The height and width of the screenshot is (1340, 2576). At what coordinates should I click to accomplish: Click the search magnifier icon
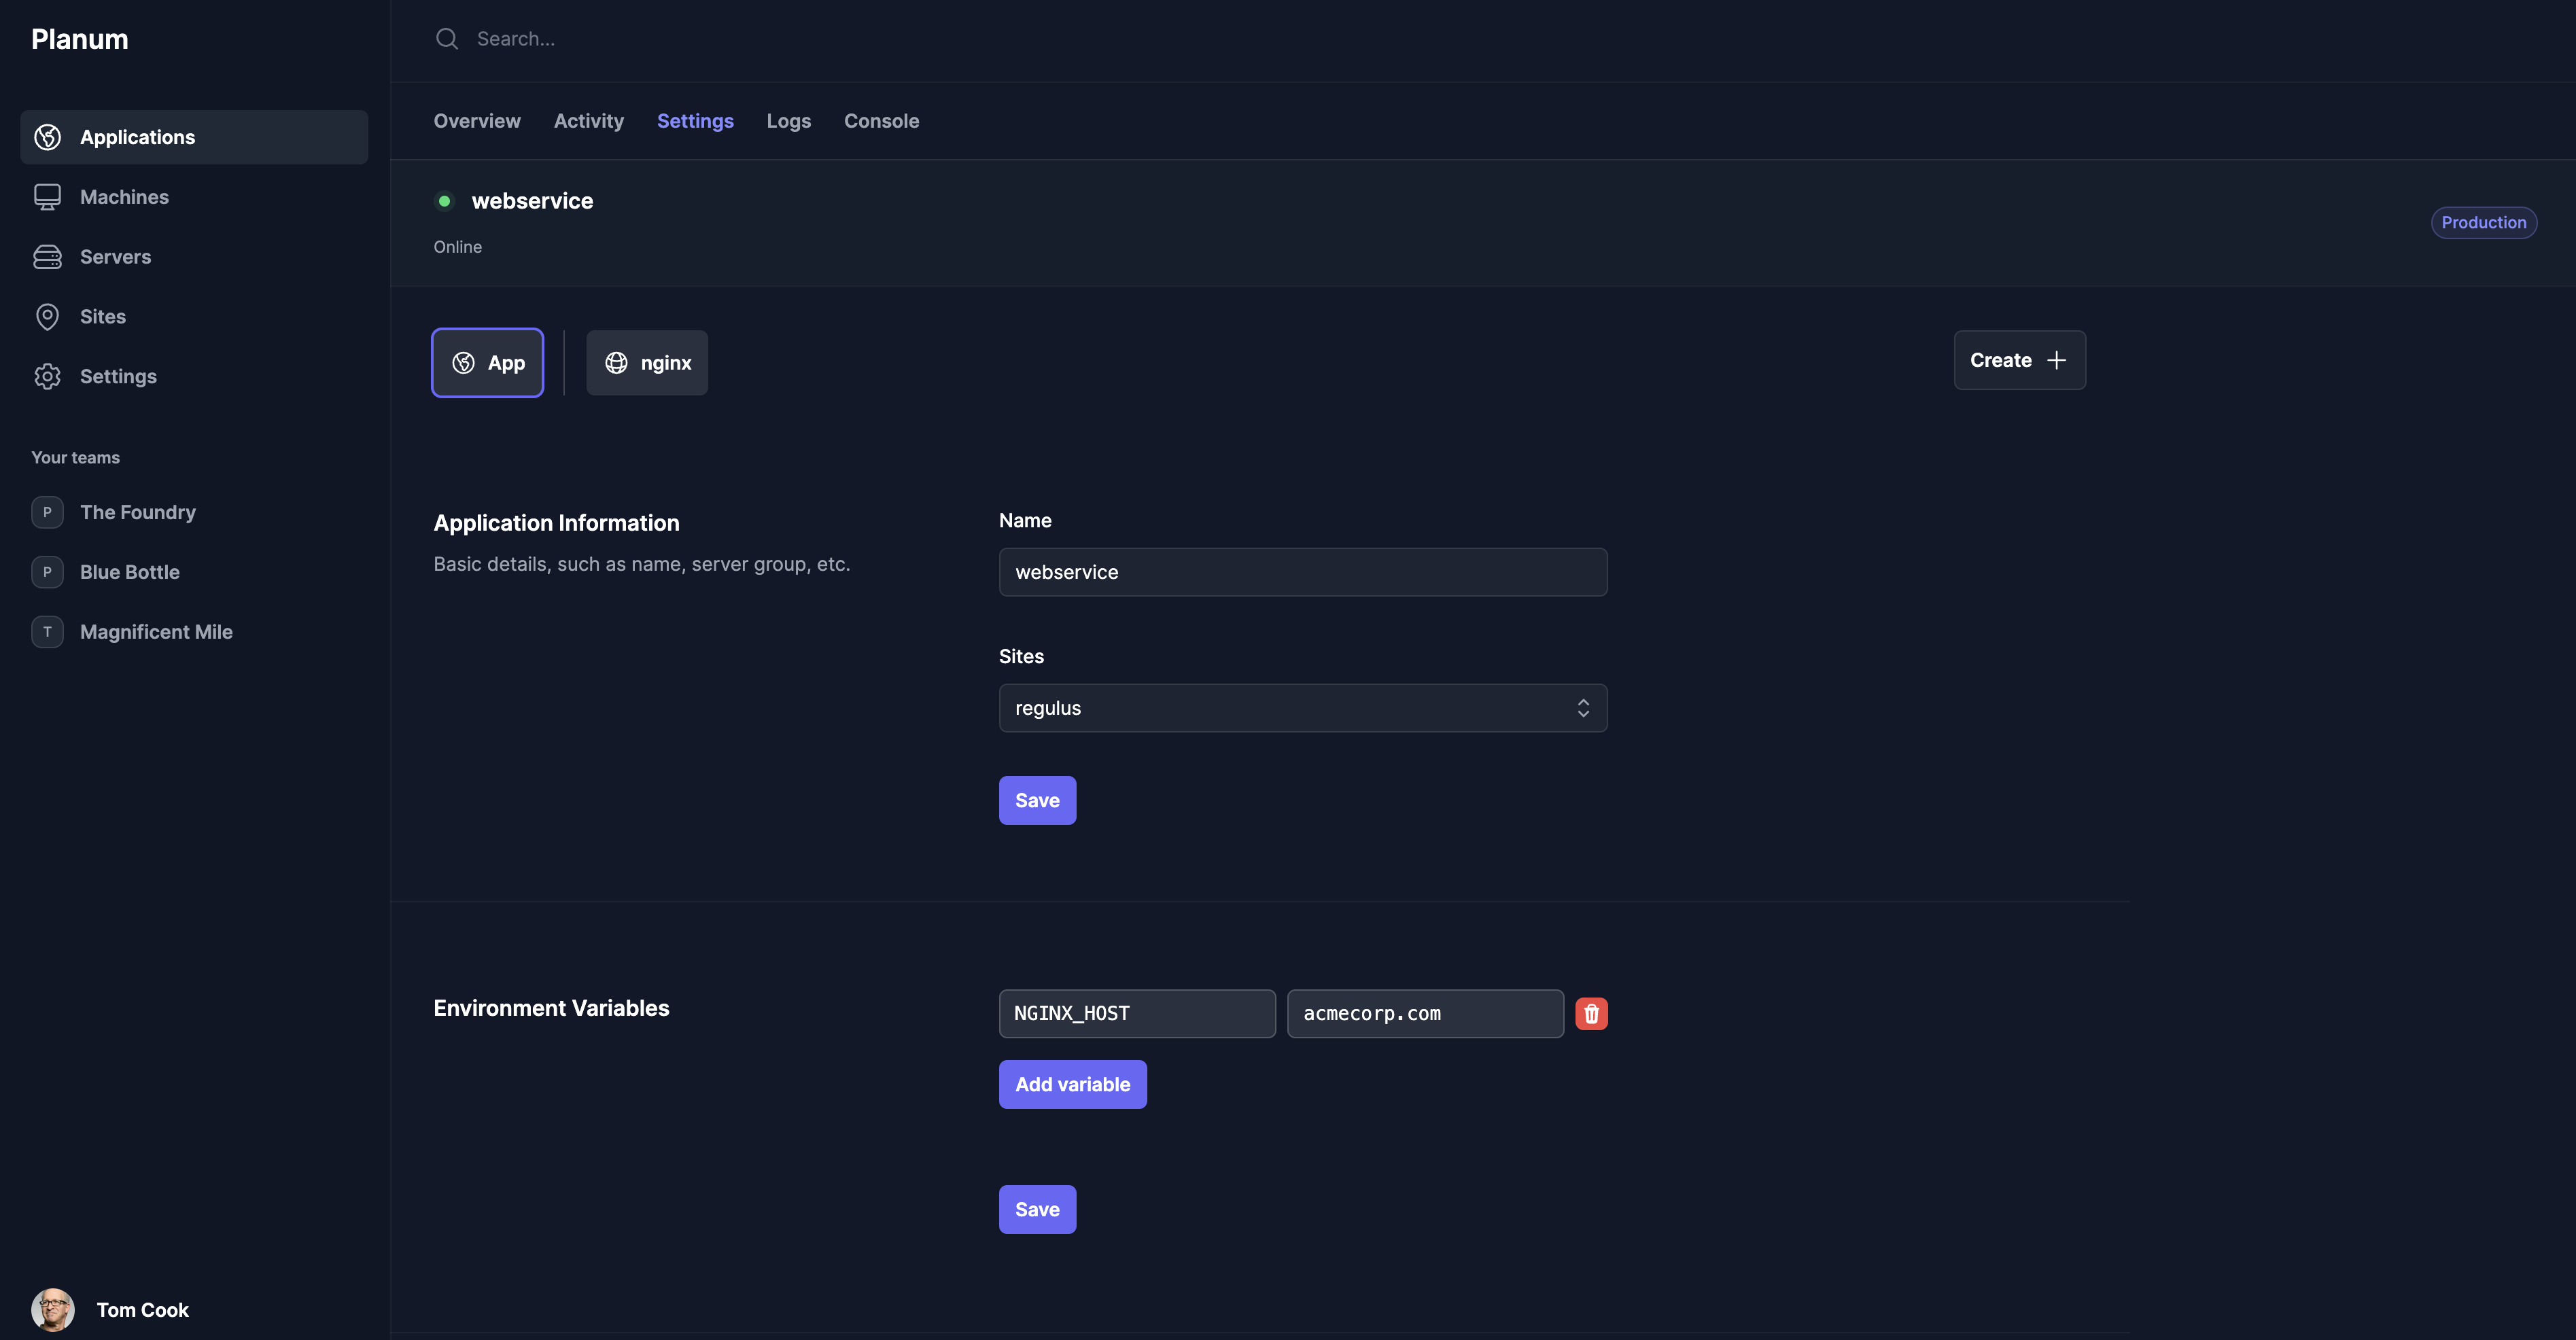pos(447,39)
